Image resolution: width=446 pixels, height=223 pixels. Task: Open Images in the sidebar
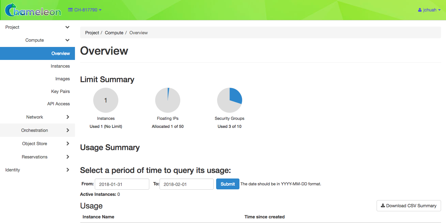tap(63, 79)
